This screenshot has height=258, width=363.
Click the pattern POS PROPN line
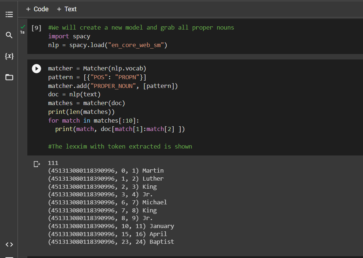tap(97, 77)
